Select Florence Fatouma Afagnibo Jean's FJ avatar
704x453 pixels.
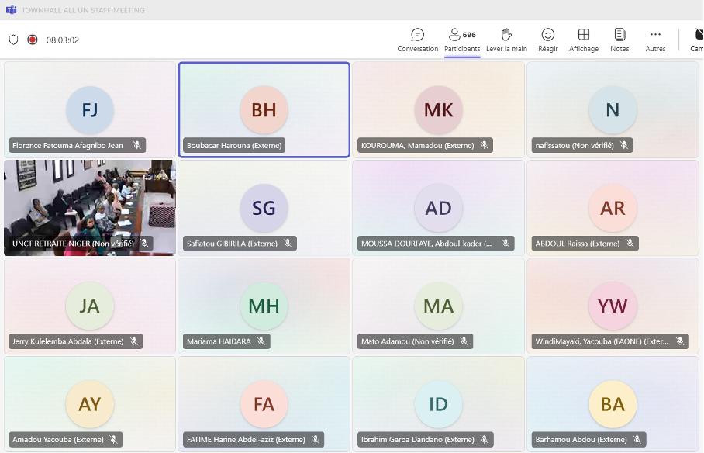click(90, 109)
